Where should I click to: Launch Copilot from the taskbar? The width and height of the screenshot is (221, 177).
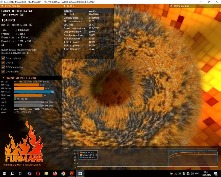(30, 173)
